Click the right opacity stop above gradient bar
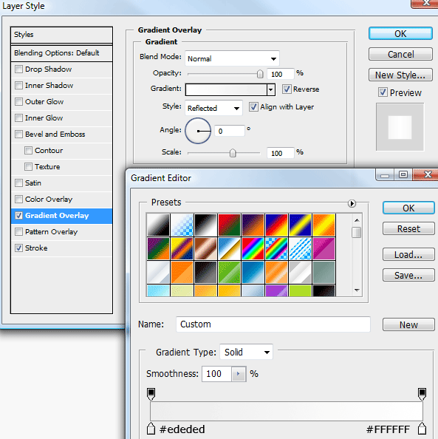Image resolution: width=438 pixels, height=439 pixels. [422, 394]
